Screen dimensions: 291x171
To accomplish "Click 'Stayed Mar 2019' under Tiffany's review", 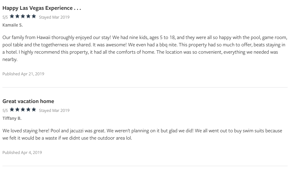I will click(x=54, y=110).
